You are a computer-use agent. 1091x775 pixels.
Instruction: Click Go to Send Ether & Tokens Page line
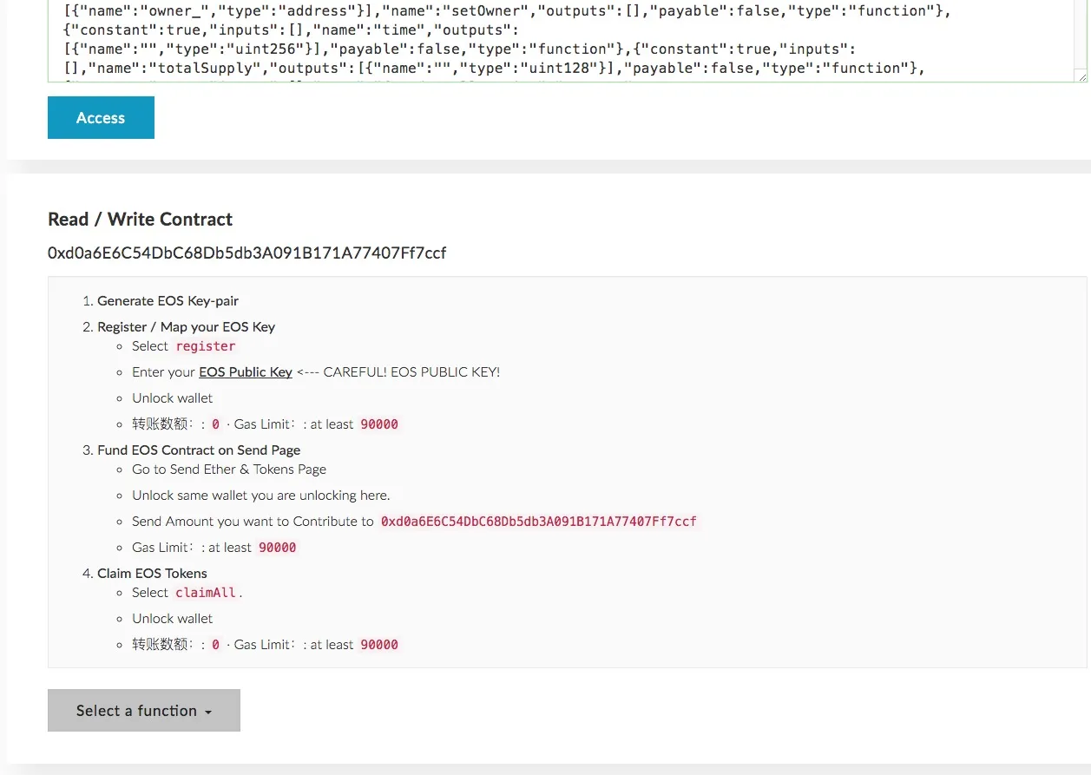click(x=229, y=470)
